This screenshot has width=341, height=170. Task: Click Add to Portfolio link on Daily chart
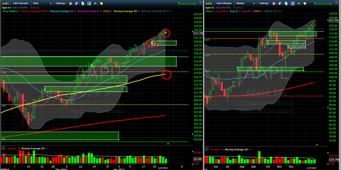[x=20, y=8]
